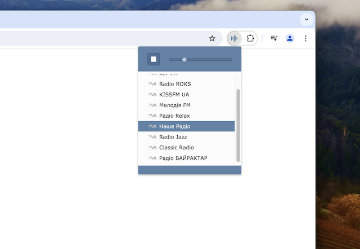This screenshot has height=249, width=360.
Task: Play the Classic Radio station
Action: 186,148
